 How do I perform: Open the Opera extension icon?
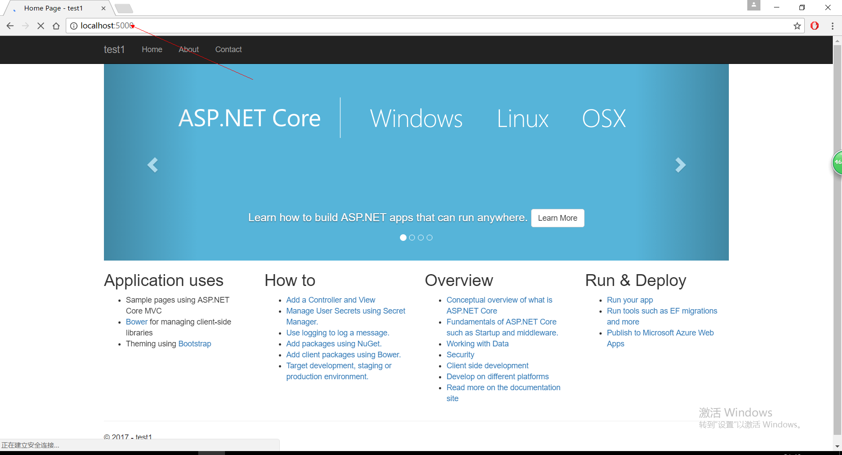point(815,26)
